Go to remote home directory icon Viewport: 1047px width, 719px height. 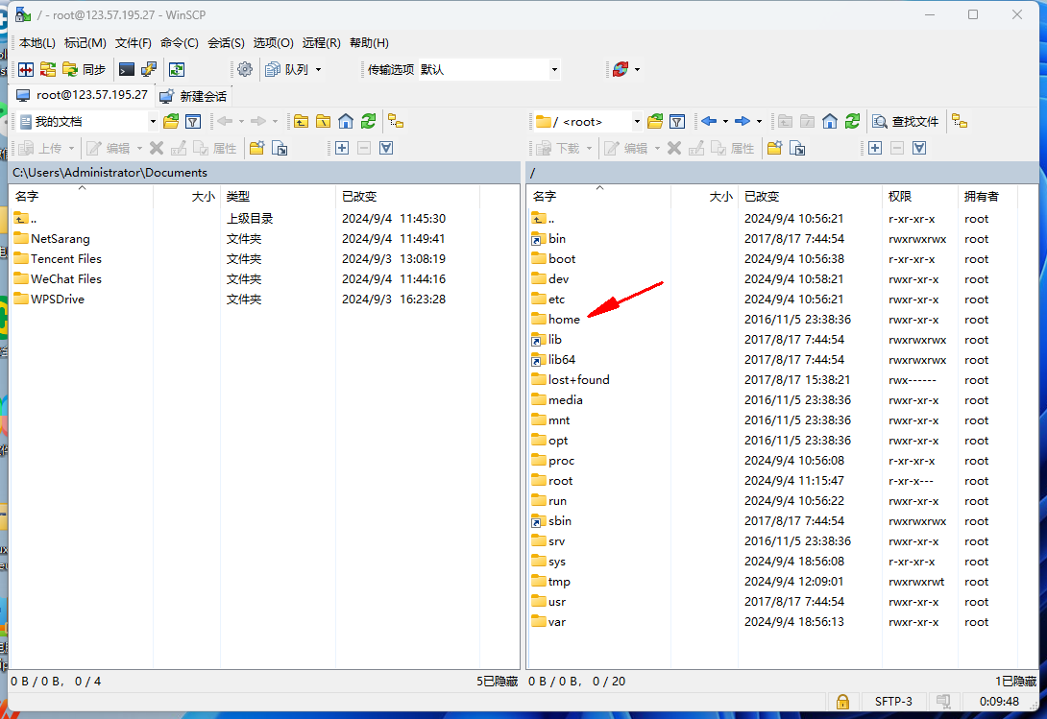[829, 122]
